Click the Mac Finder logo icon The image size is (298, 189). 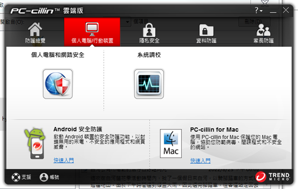point(171,143)
